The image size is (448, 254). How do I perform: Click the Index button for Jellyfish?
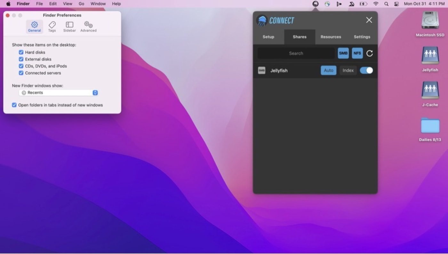(x=348, y=71)
